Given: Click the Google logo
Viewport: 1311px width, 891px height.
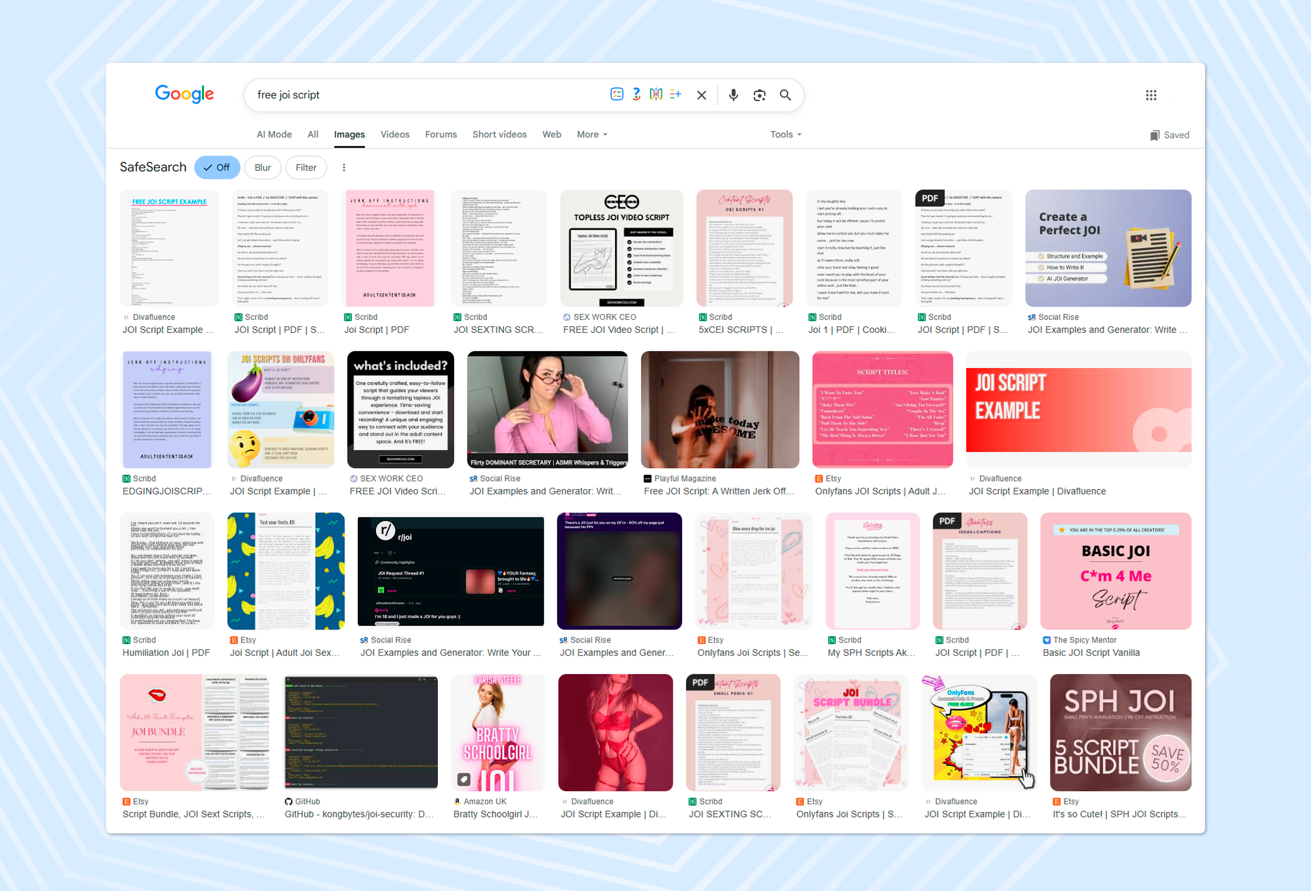Looking at the screenshot, I should point(184,94).
